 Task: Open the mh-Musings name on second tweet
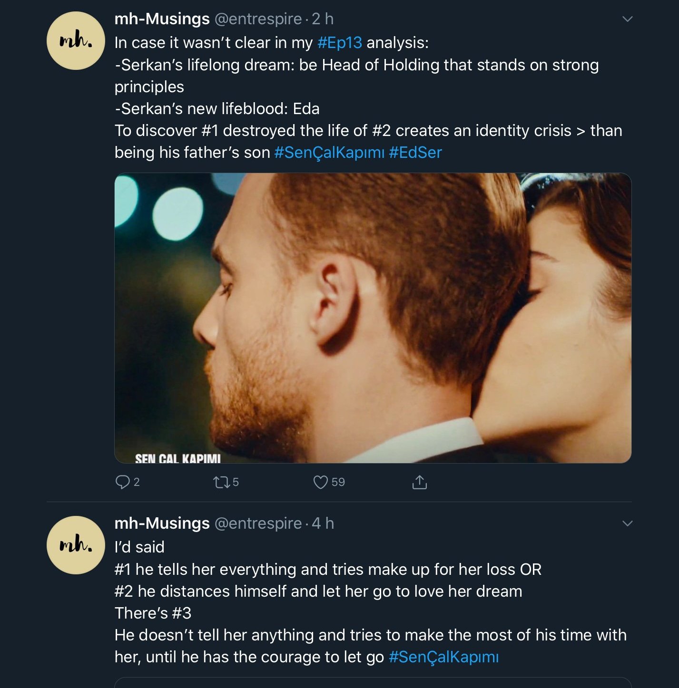click(162, 523)
